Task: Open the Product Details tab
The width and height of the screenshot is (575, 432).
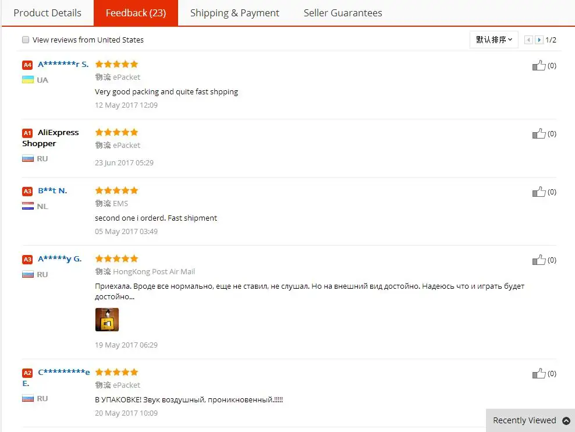Action: click(47, 13)
